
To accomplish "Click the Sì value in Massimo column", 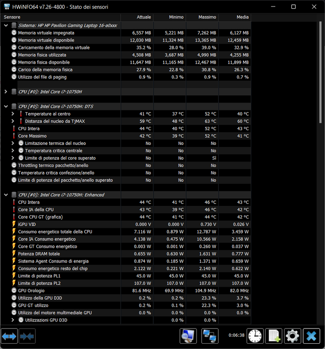I will [214, 158].
